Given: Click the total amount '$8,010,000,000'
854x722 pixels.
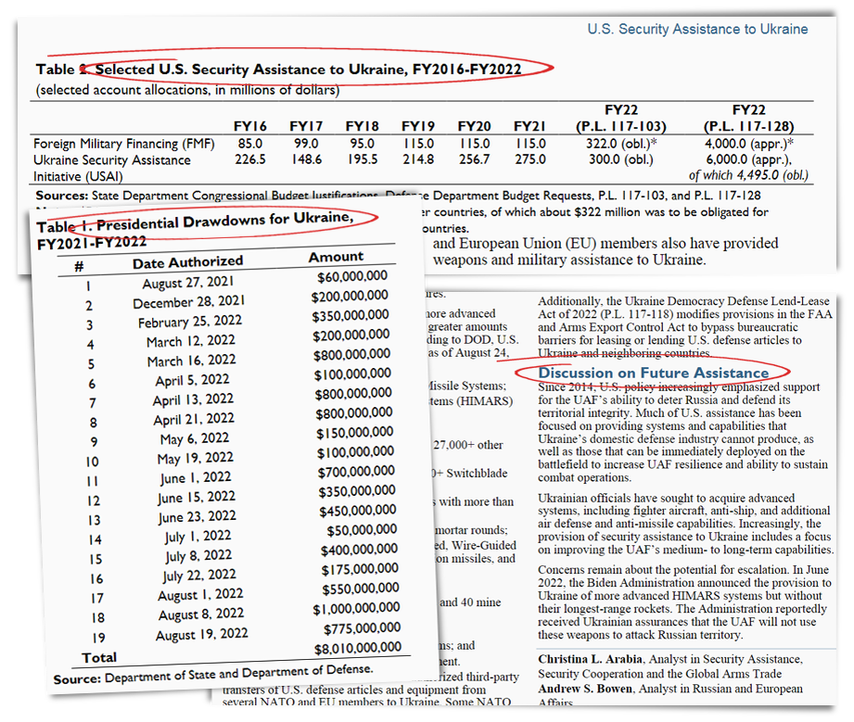Looking at the screenshot, I should [x=358, y=648].
